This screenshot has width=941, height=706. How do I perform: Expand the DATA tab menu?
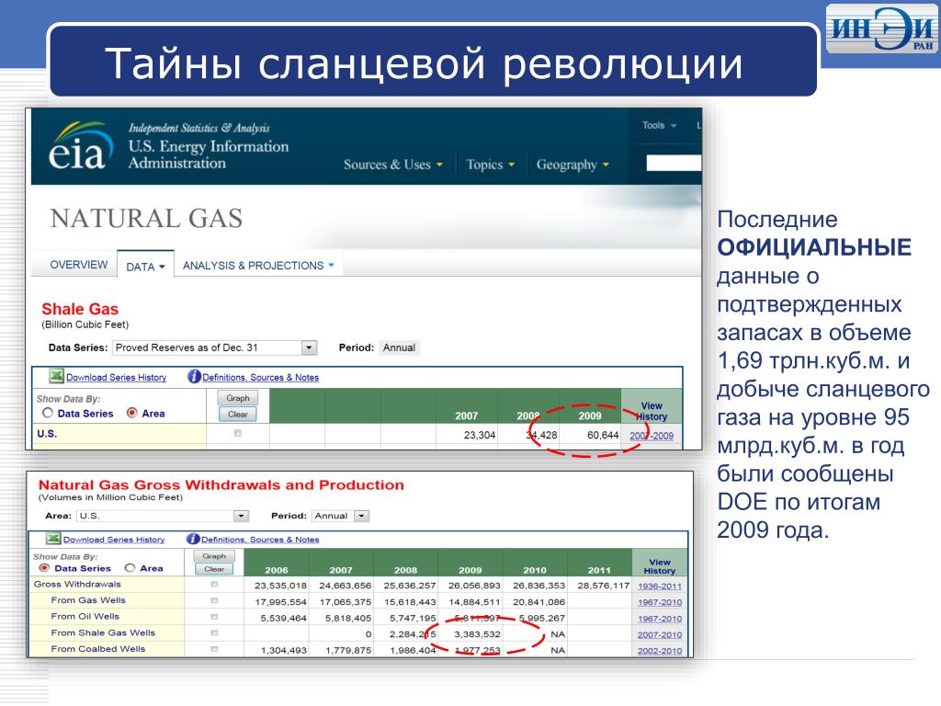(145, 267)
